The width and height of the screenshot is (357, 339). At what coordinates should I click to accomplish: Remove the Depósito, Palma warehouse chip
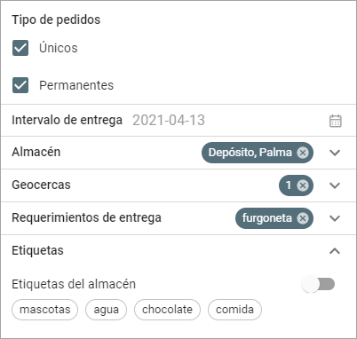pos(303,153)
